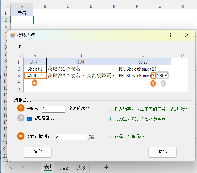Switch to the 表3 sheet tab
197x173 pixels.
pyautogui.click(x=81, y=168)
